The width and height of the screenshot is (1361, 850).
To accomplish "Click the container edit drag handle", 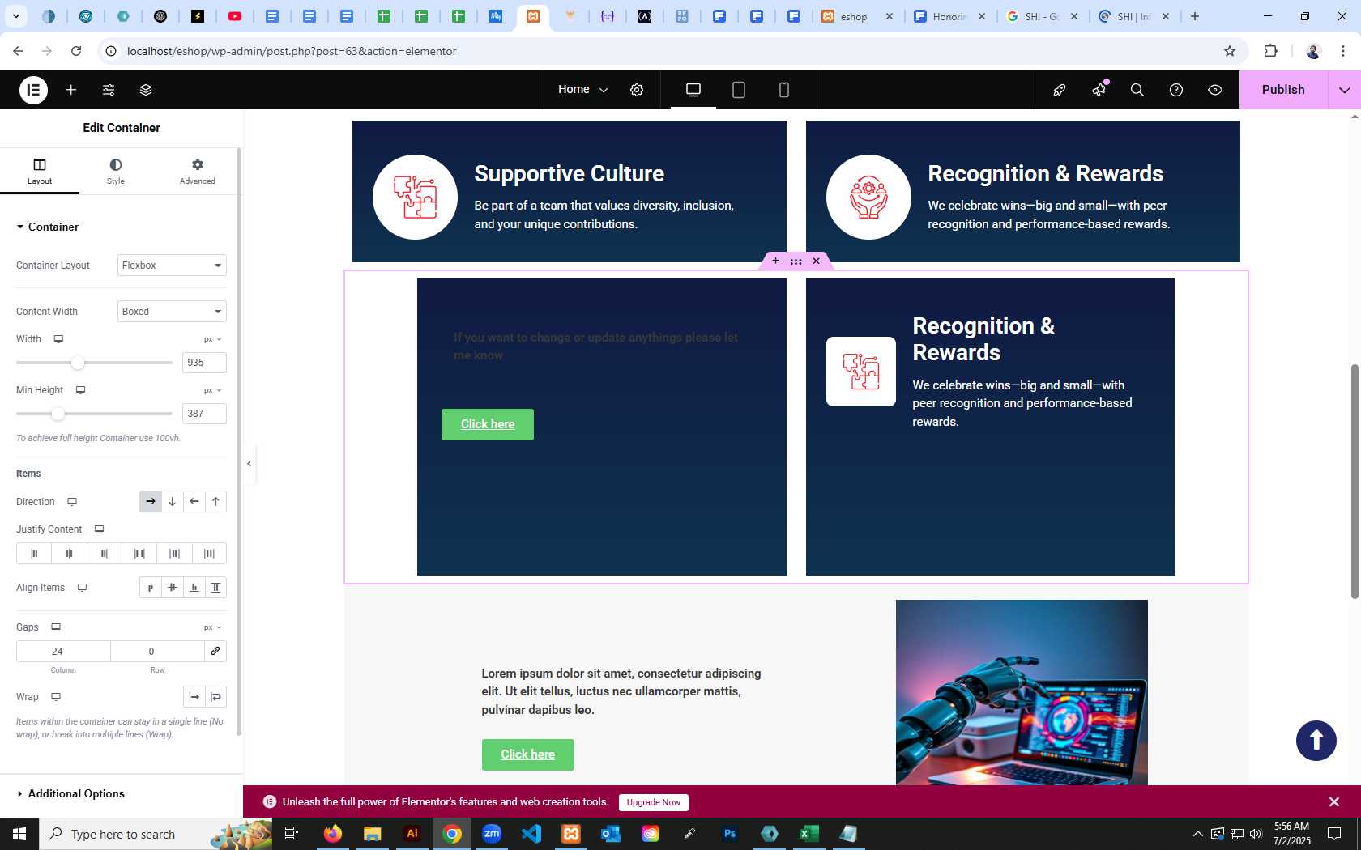I will tap(796, 261).
